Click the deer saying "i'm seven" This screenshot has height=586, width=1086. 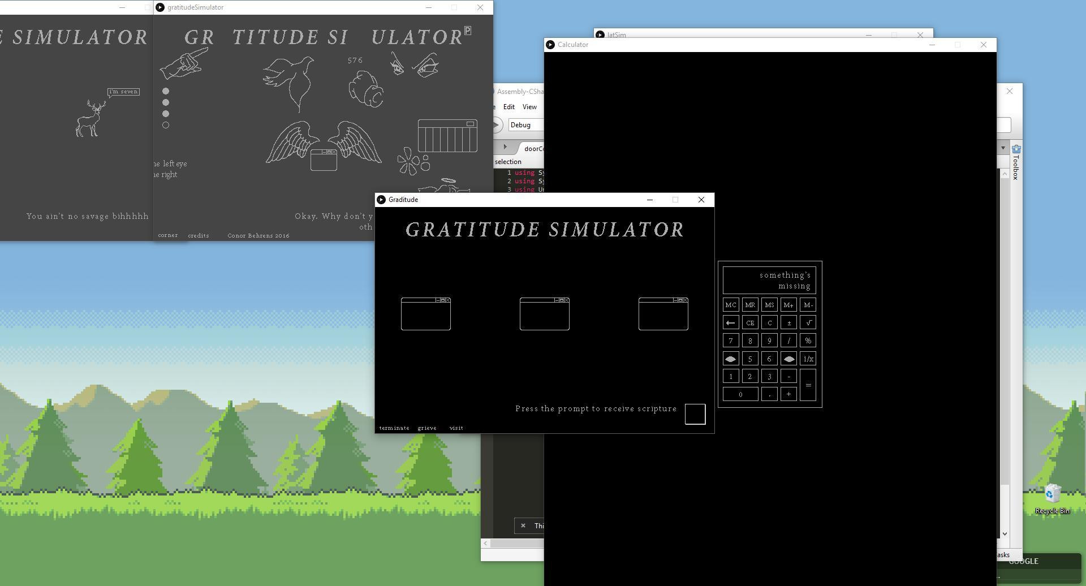tap(91, 119)
